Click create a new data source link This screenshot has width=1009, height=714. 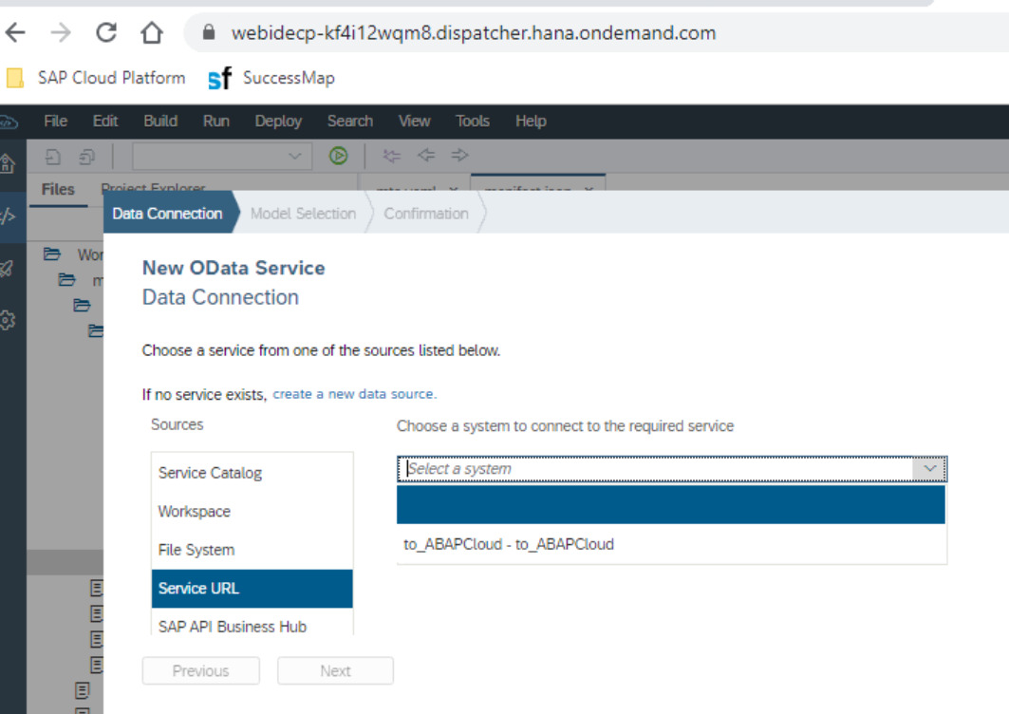click(x=355, y=394)
